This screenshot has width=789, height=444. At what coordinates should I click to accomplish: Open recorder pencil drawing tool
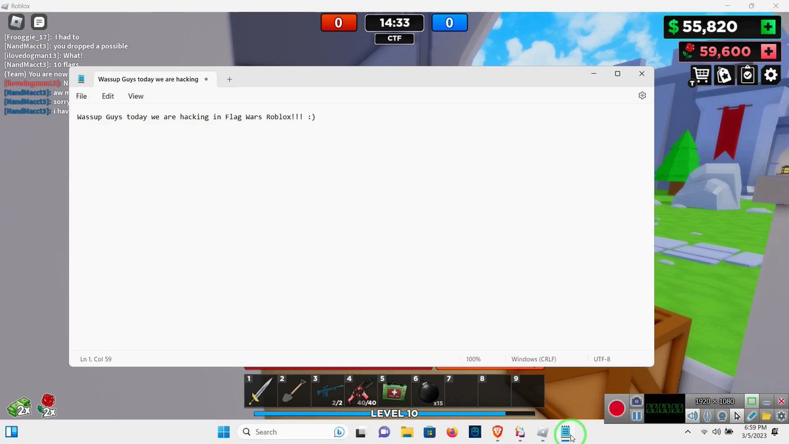click(x=752, y=416)
